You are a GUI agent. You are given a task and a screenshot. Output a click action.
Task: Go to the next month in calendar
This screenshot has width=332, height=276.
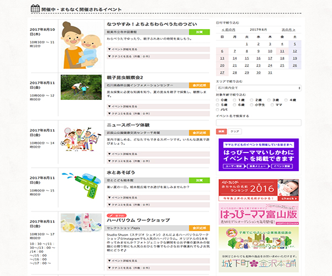point(287,29)
